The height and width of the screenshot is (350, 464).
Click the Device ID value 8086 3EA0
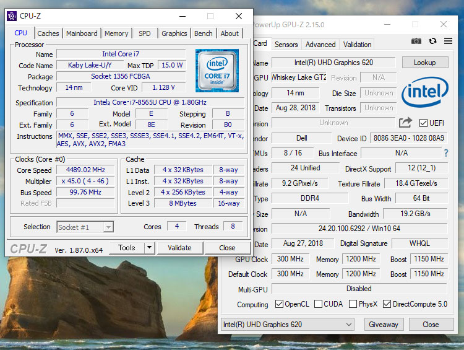click(409, 138)
